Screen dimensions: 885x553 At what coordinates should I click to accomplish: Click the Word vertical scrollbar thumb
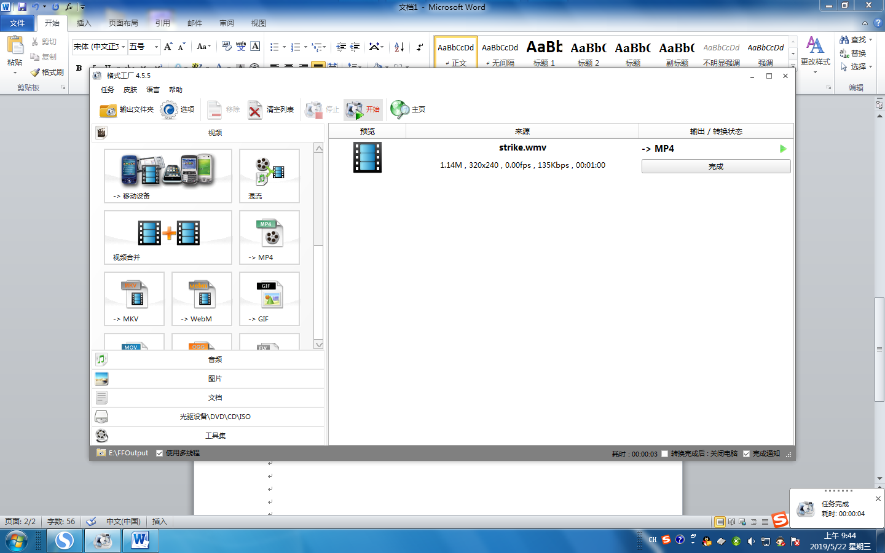pyautogui.click(x=880, y=349)
